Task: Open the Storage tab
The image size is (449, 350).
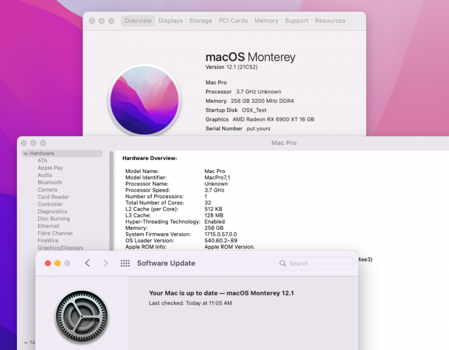Action: pos(201,21)
